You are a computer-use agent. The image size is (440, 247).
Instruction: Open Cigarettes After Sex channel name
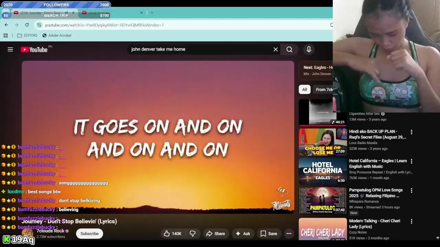364,114
